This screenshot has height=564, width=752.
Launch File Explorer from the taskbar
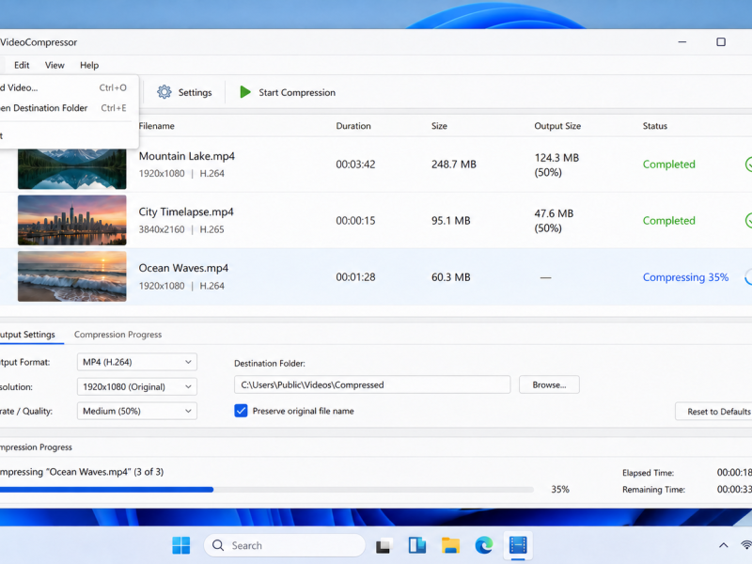pyautogui.click(x=450, y=545)
